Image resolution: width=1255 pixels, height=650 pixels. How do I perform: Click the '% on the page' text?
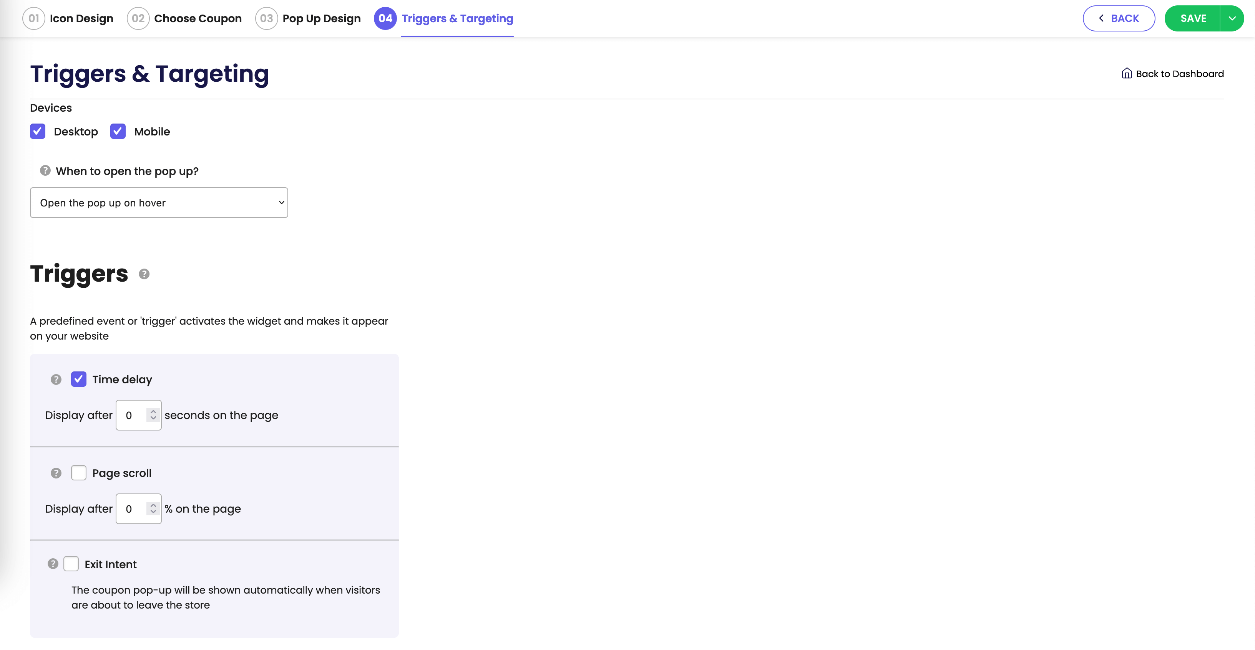pyautogui.click(x=203, y=508)
